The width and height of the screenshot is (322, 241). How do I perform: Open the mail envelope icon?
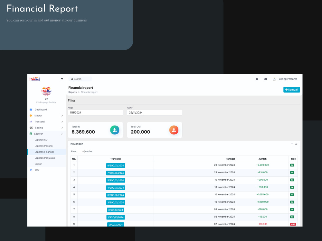pos(266,79)
